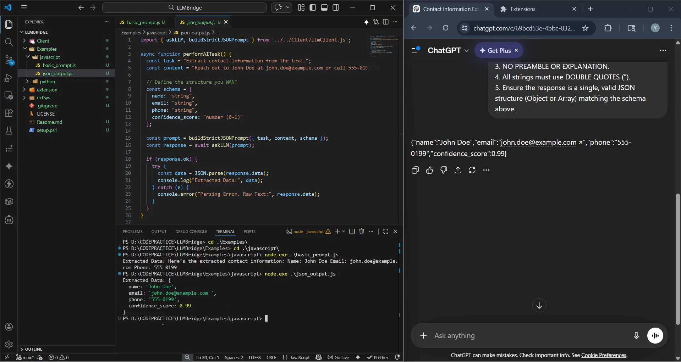Open the ChatGPT model selector dropdown

point(448,50)
